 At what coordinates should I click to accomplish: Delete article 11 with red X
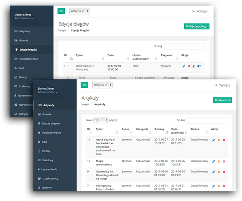click(224, 140)
